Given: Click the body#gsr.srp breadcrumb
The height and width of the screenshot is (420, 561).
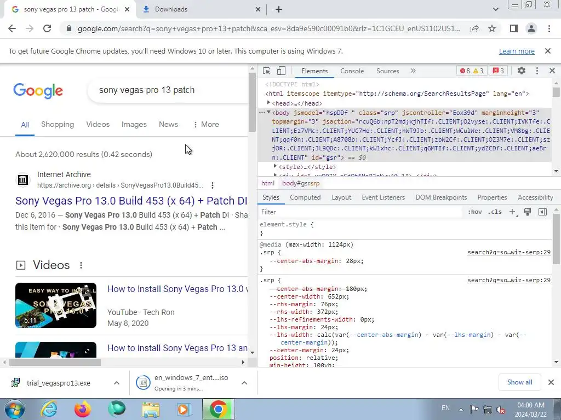Looking at the screenshot, I should point(301,183).
